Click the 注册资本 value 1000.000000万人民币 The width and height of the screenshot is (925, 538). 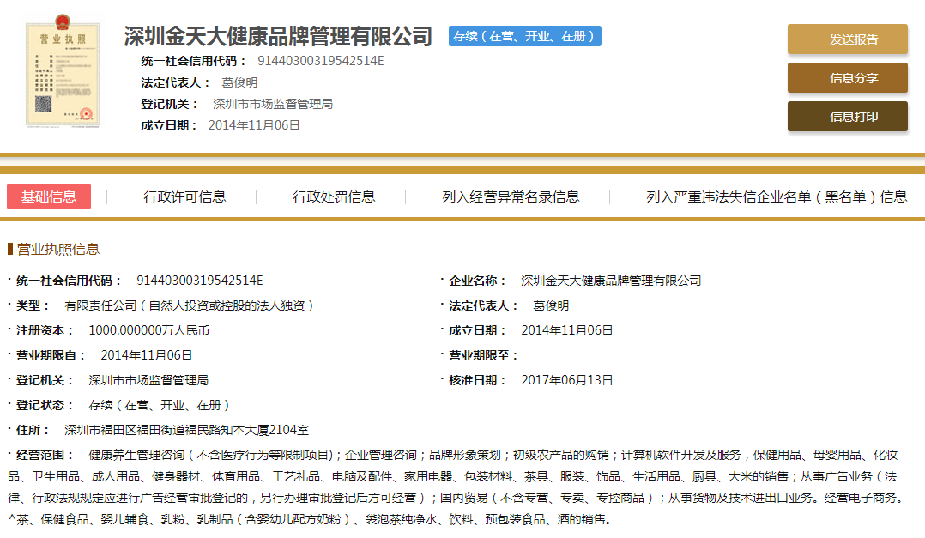pyautogui.click(x=148, y=330)
